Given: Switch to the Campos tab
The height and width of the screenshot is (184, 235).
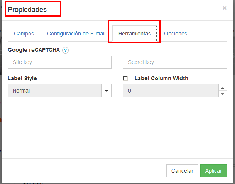Looking at the screenshot, I should [24, 34].
